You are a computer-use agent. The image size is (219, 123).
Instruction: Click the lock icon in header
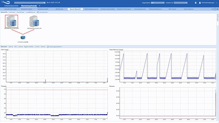[195, 3]
